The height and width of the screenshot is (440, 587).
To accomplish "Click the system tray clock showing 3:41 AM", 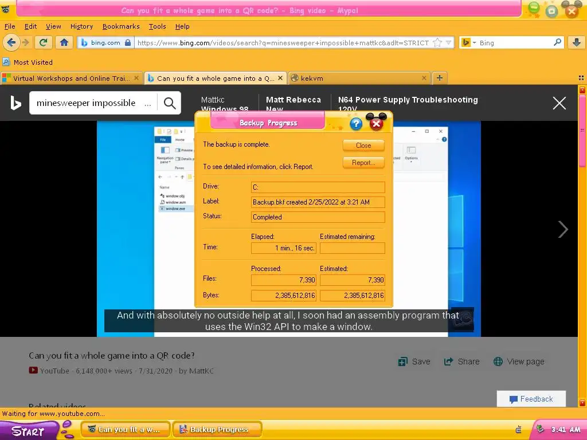I will [x=566, y=430].
